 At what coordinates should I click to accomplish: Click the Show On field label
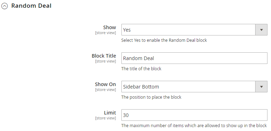pyautogui.click(x=106, y=84)
